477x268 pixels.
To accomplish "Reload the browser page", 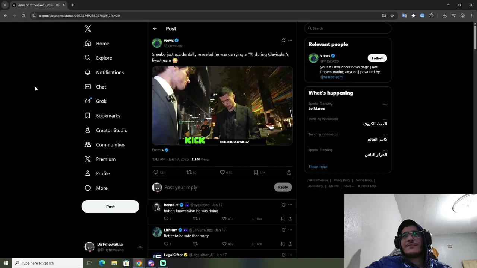I will click(23, 16).
